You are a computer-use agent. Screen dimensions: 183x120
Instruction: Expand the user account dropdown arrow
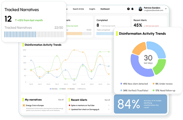166,9
